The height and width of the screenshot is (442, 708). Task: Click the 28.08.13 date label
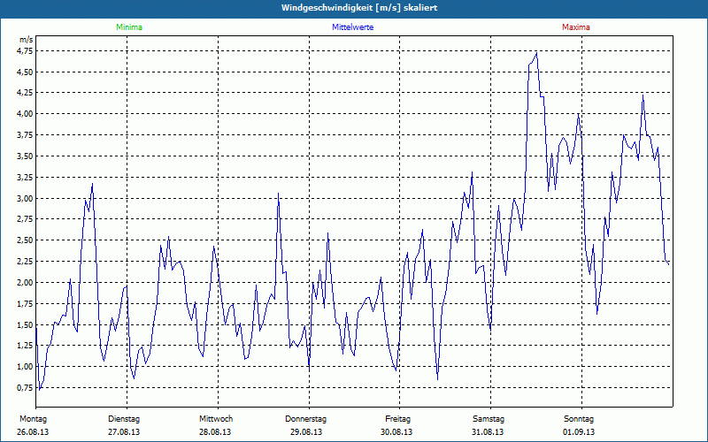click(x=215, y=432)
